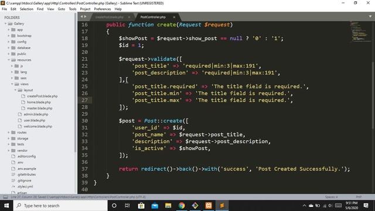Open the Tools menu

coord(73,9)
